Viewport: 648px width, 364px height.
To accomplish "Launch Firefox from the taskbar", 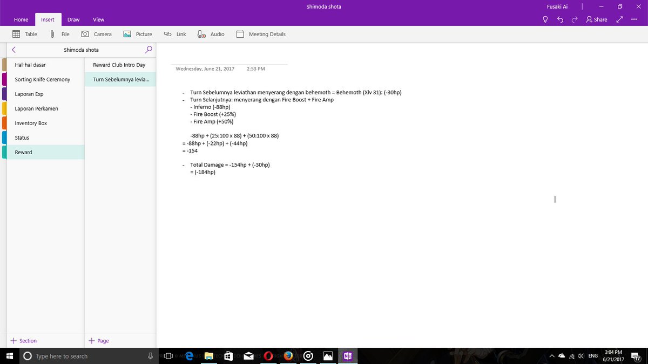I will pos(288,356).
